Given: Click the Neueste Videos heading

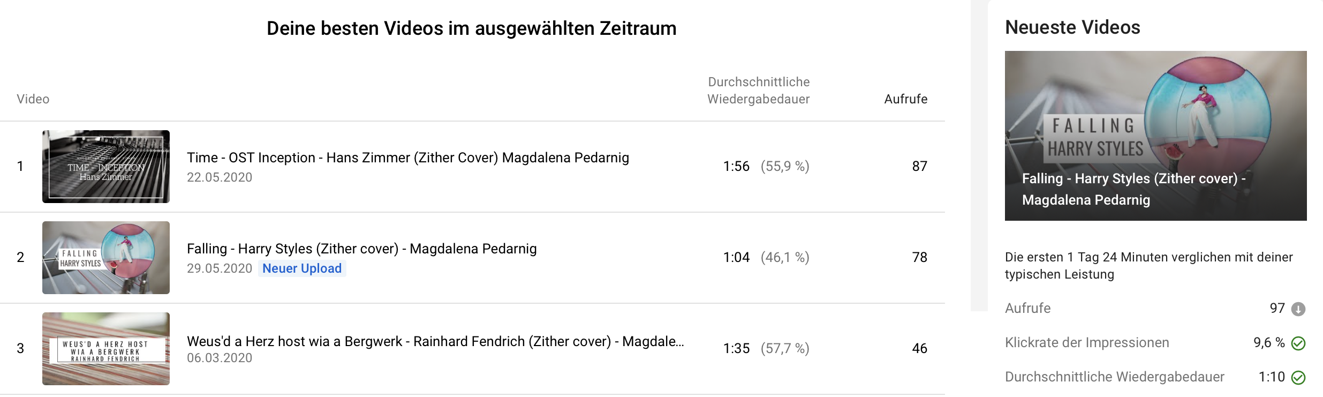Looking at the screenshot, I should (x=1072, y=27).
